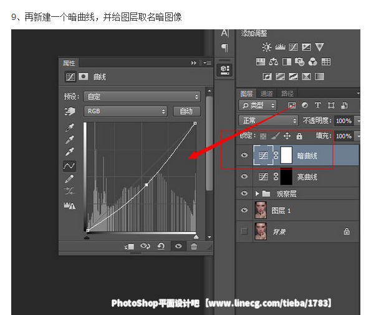Delete the curves adjustment layer
The image size is (366, 315).
click(x=194, y=246)
